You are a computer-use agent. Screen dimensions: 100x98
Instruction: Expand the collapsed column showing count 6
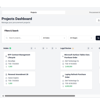pos(47,48)
